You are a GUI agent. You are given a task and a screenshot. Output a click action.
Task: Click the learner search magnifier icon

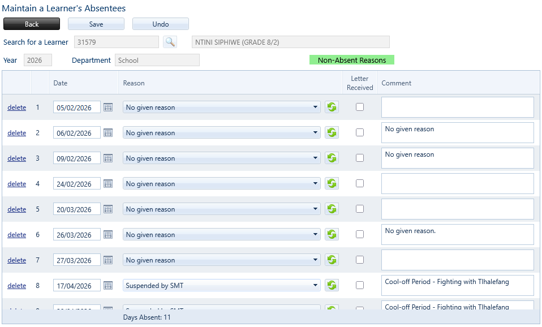[170, 42]
